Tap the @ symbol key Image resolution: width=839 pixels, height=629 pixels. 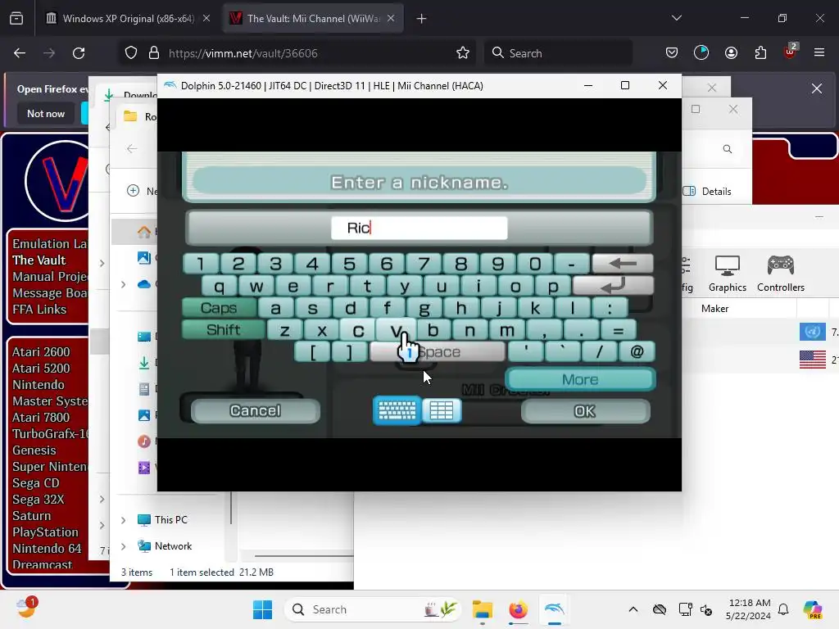(637, 352)
